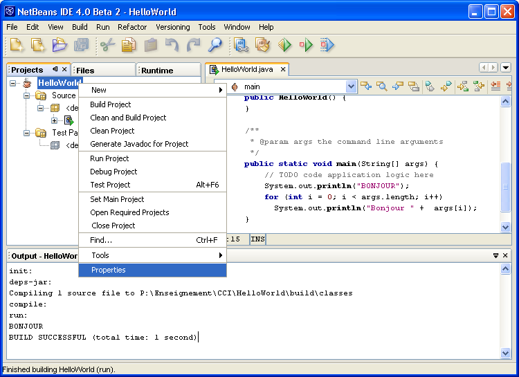Close the Output window
Screen dimensions: 519x377
coord(505,255)
